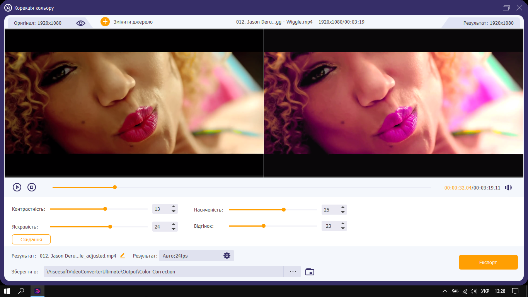Viewport: 528px width, 297px height.
Task: Click the Відтінок slider handle
Action: [x=264, y=226]
